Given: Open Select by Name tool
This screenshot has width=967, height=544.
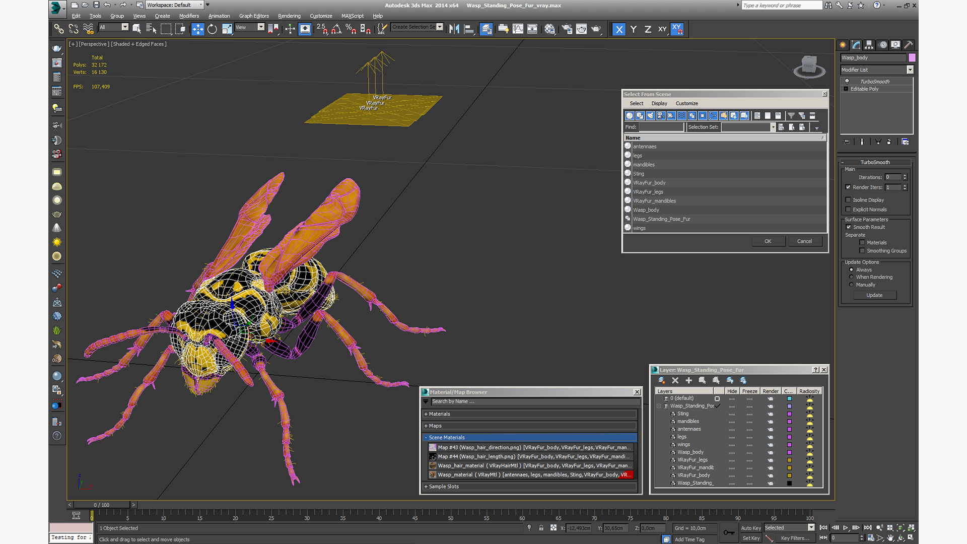Looking at the screenshot, I should coord(151,29).
